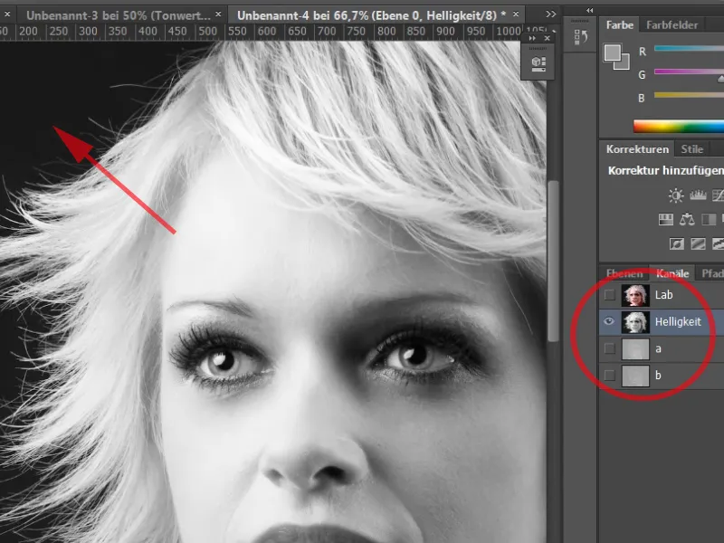Image resolution: width=724 pixels, height=543 pixels.
Task: Click the Lab channel name
Action: point(663,295)
